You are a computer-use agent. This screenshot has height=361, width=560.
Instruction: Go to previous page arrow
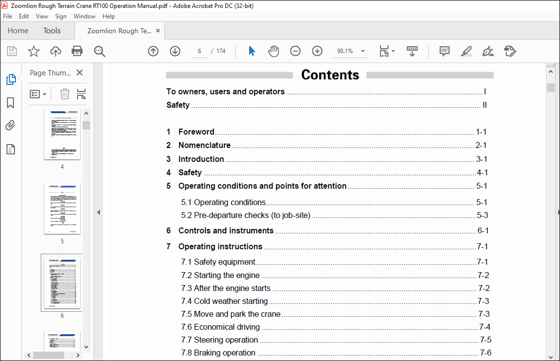[153, 51]
